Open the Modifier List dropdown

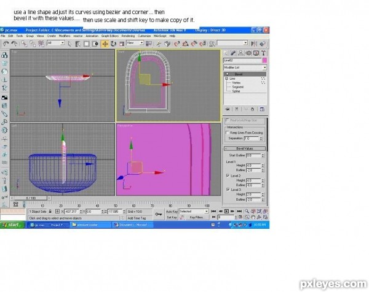pyautogui.click(x=245, y=67)
